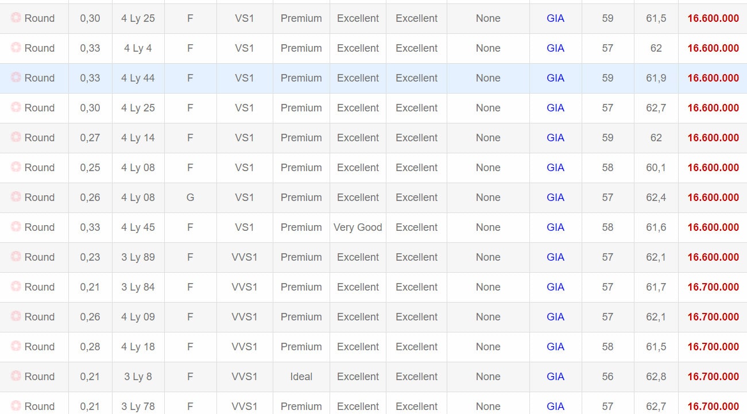747x414 pixels.
Task: Select the 60,1 depth value cell
Action: 656,168
